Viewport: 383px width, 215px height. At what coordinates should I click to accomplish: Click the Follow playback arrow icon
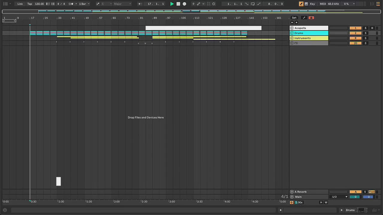tap(140, 4)
